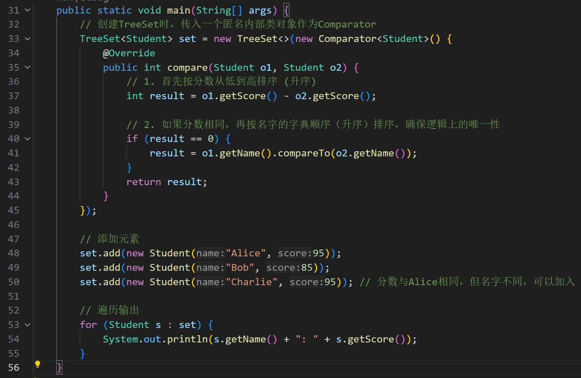Click the compareTo call on line 41
Image resolution: width=581 pixels, height=378 pixels.
(304, 153)
